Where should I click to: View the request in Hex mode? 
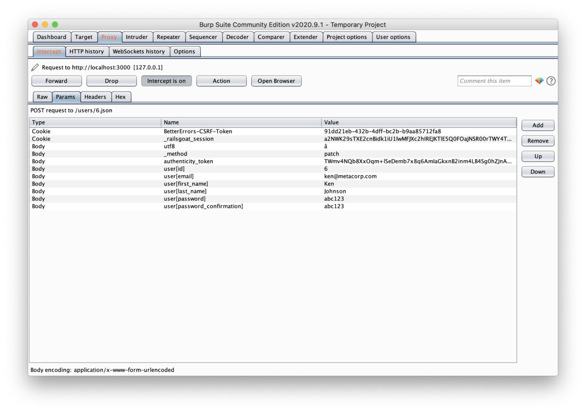coord(121,97)
